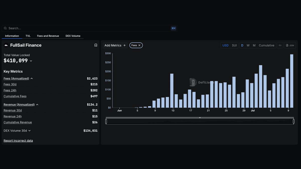Click the $410,099 TVL value
The width and height of the screenshot is (301, 169).
point(16,61)
